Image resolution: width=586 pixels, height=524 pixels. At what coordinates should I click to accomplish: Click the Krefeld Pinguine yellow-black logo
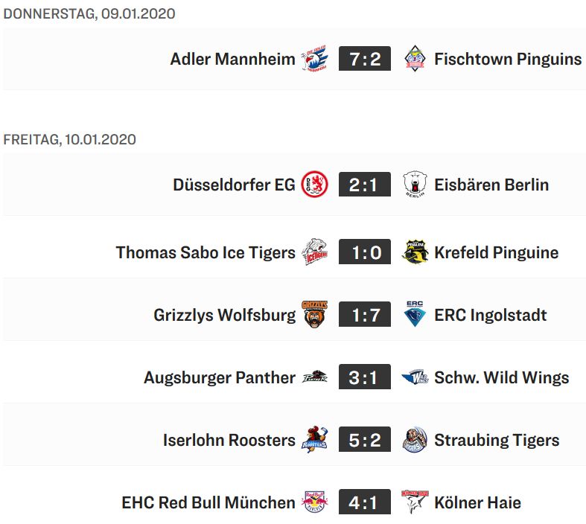pyautogui.click(x=415, y=252)
